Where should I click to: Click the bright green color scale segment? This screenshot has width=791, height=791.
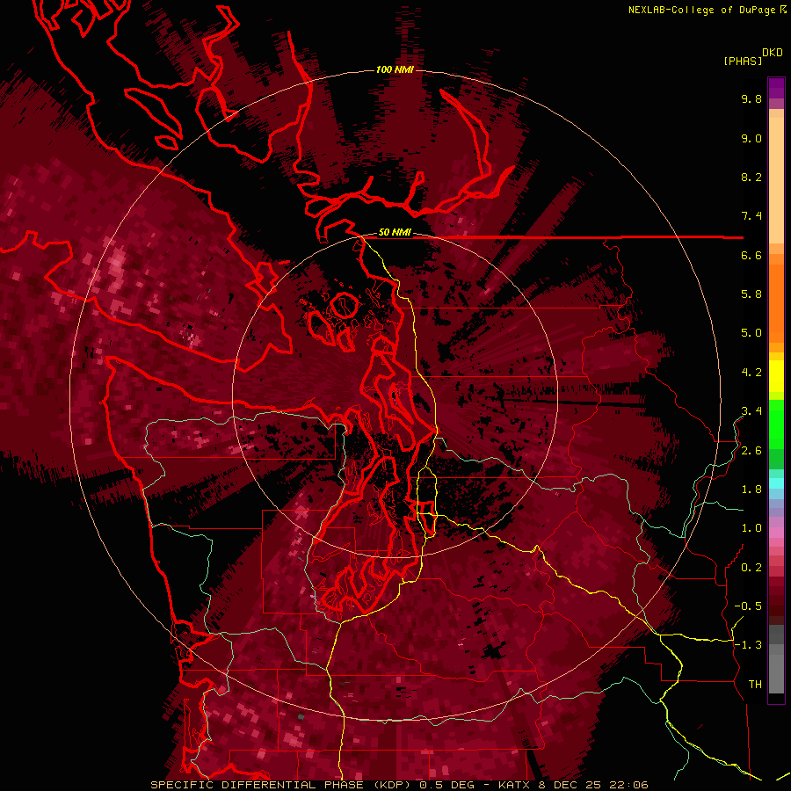tap(776, 424)
